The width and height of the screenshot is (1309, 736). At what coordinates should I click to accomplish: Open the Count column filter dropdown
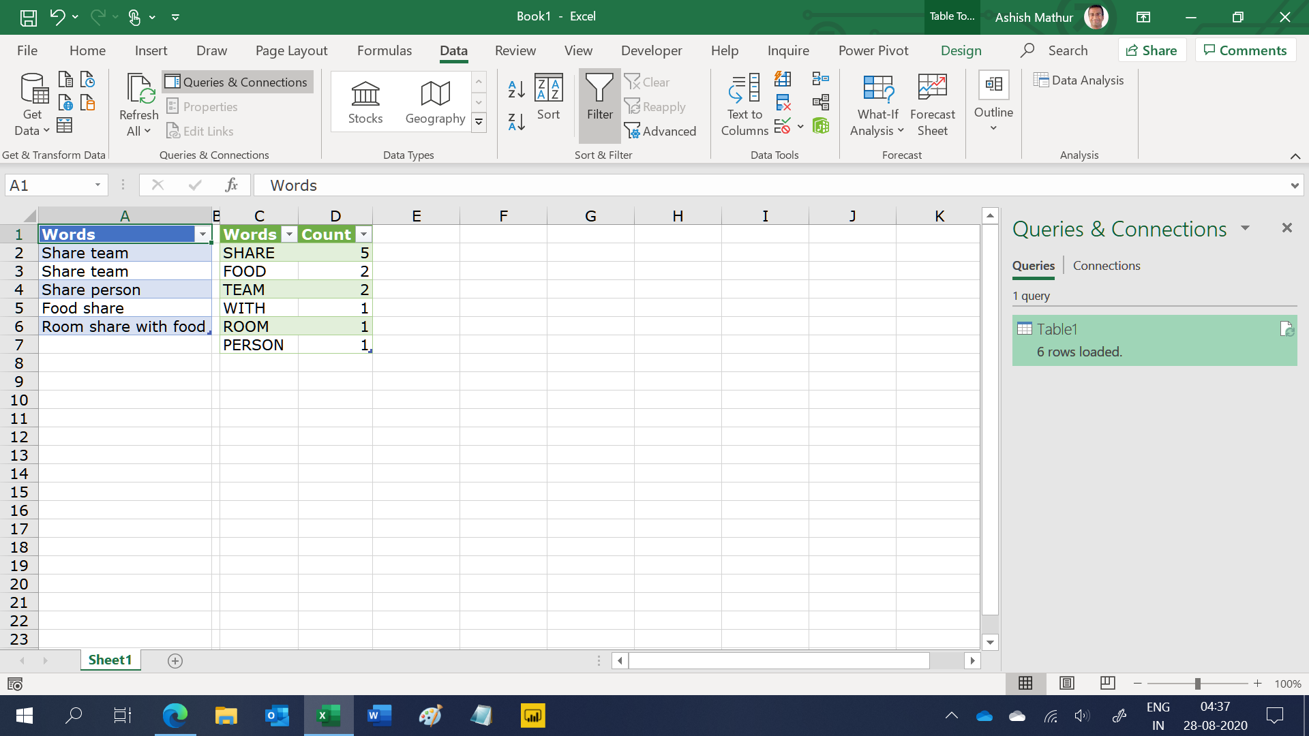coord(364,234)
